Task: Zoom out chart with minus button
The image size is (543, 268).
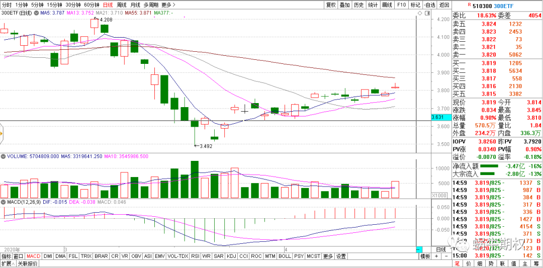Action: click(445, 256)
